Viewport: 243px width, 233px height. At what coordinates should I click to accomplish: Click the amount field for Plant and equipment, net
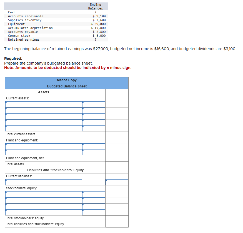click(117, 158)
